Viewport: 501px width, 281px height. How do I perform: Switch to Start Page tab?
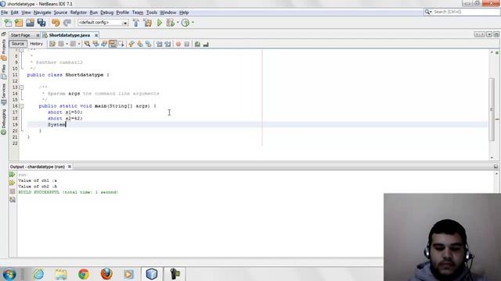(x=21, y=35)
